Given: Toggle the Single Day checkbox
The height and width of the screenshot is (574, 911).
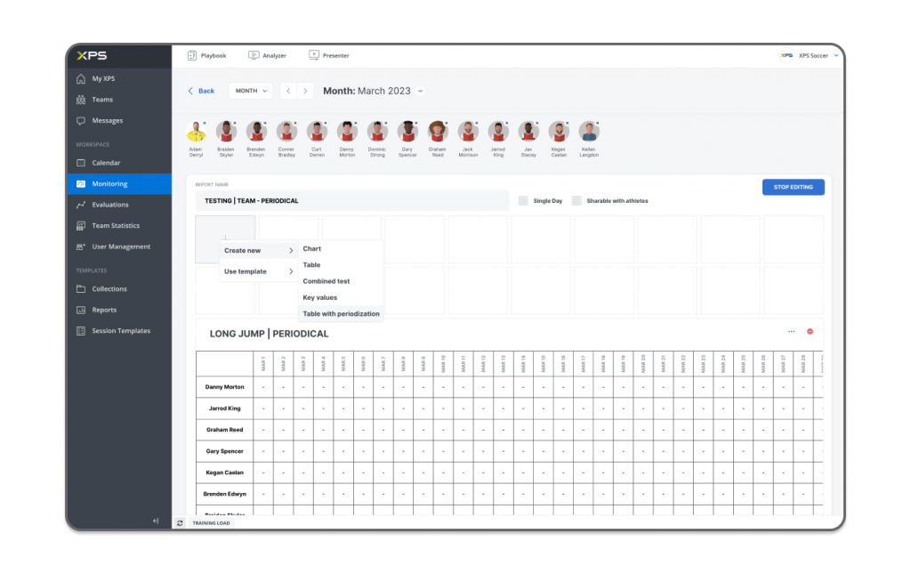Looking at the screenshot, I should 523,200.
